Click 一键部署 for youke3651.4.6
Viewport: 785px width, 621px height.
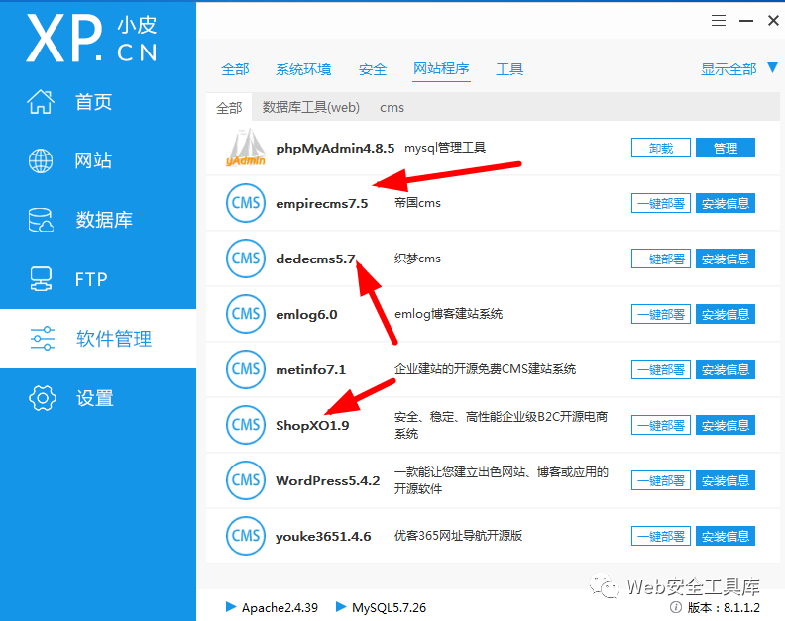661,537
